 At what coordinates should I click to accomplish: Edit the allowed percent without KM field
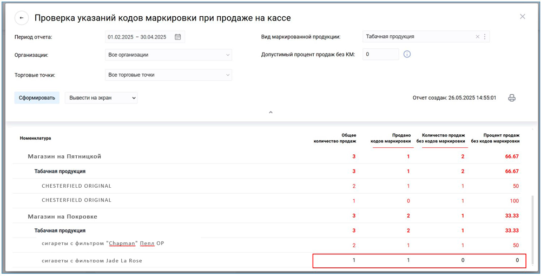click(x=380, y=54)
